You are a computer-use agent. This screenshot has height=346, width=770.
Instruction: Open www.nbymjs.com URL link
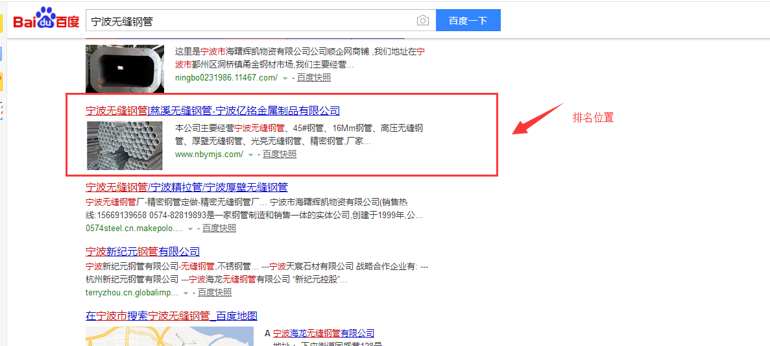pos(209,154)
